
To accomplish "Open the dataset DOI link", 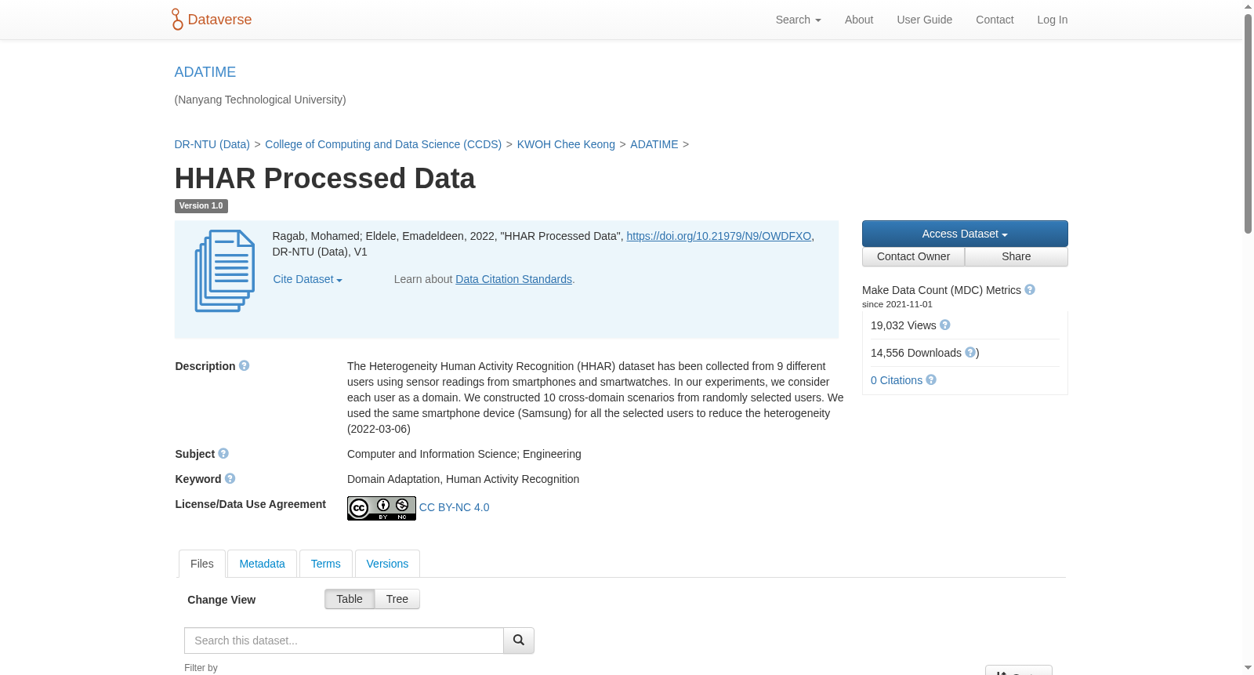I will click(719, 236).
